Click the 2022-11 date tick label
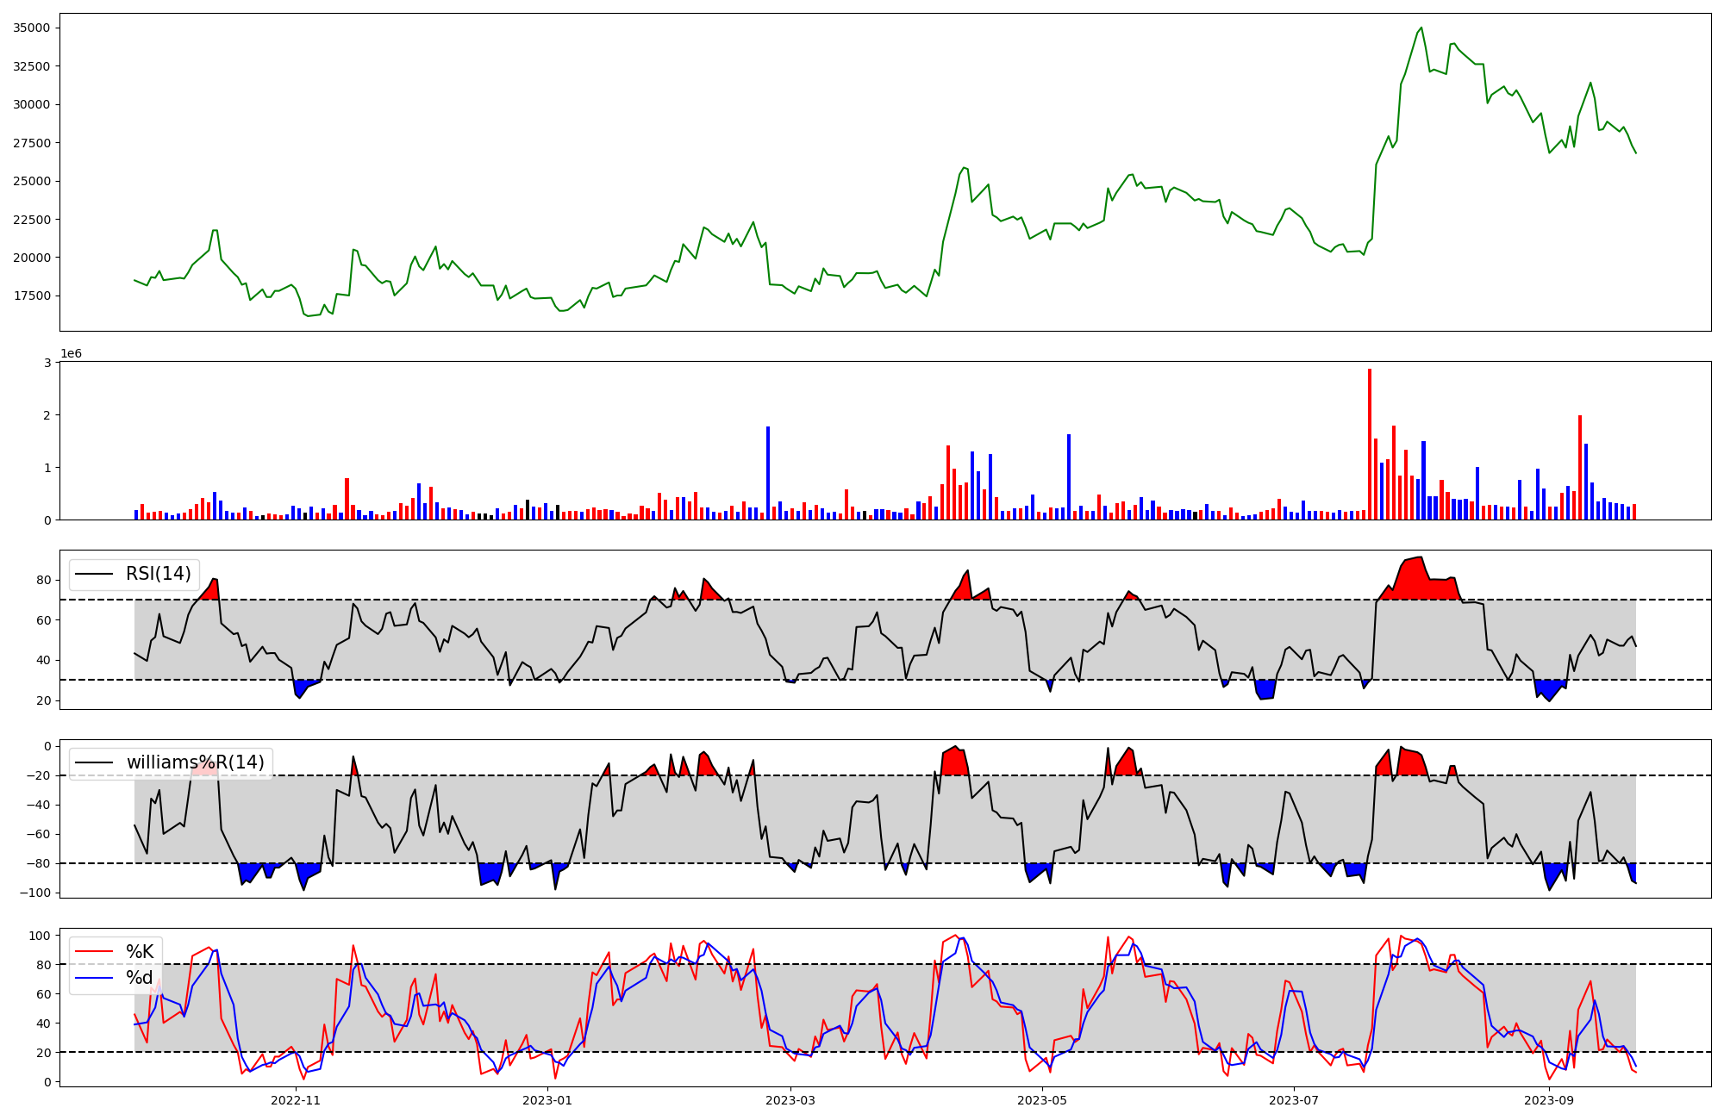This screenshot has height=1120, width=1724. [x=296, y=1100]
